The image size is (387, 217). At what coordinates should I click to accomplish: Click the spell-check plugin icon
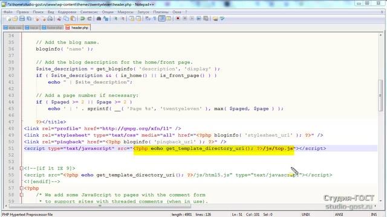(x=222, y=19)
